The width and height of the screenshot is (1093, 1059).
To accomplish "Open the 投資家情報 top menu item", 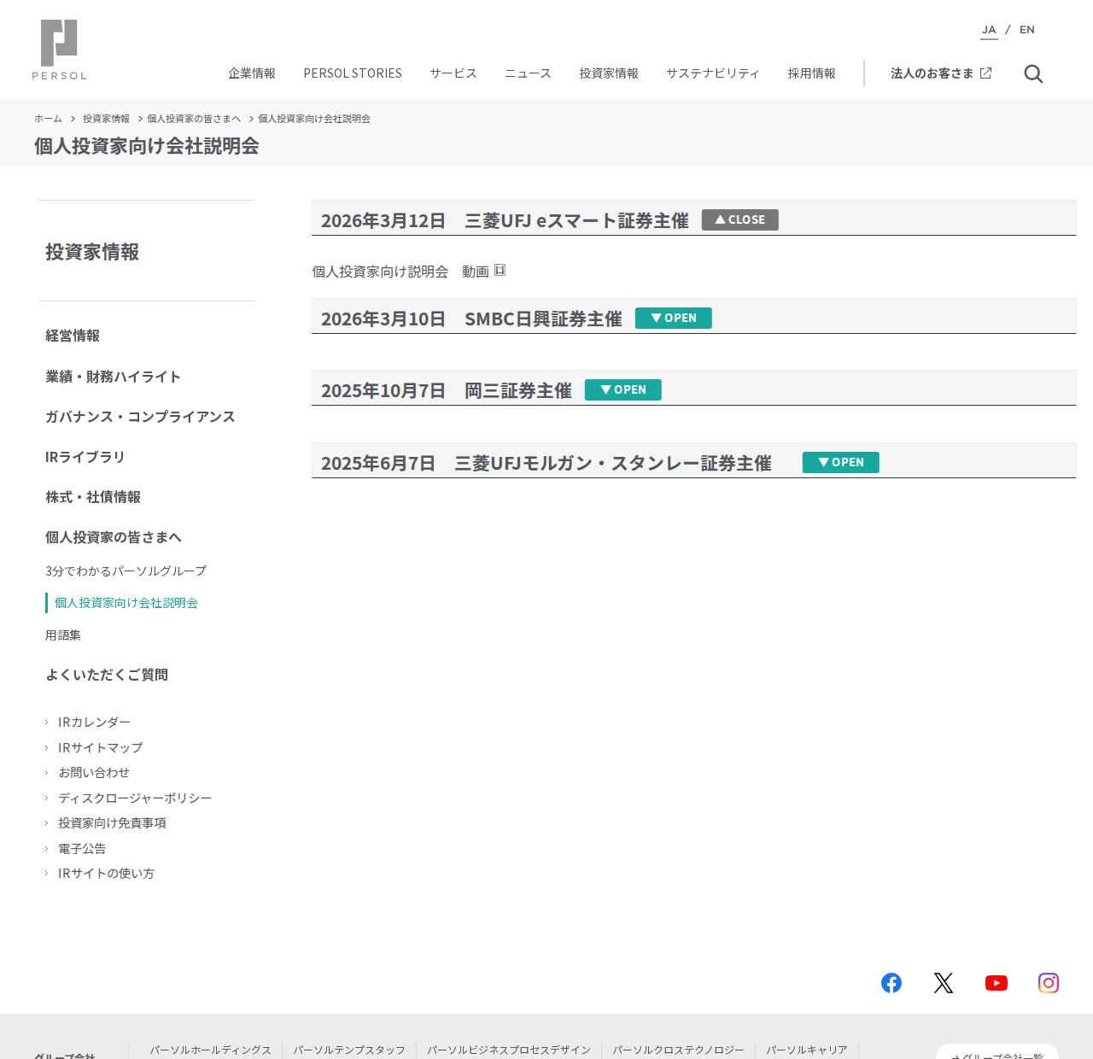I will pos(609,73).
